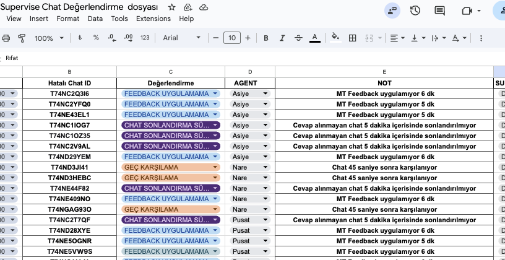Viewport: 505px width, 260px height.
Task: Select column C header
Action: (171, 72)
